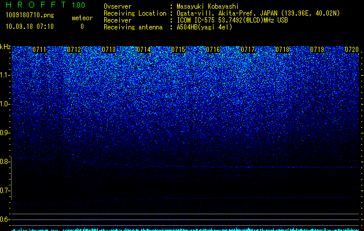
Task: Click the cyan signal level strip at bottom
Action: 185,229
